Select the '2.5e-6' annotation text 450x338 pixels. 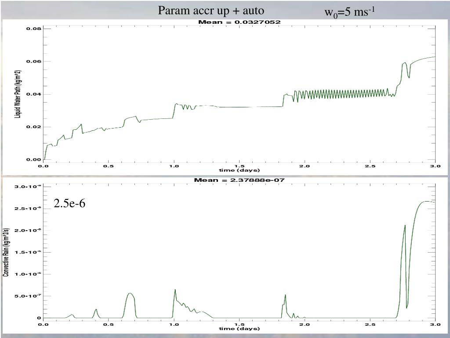point(69,203)
